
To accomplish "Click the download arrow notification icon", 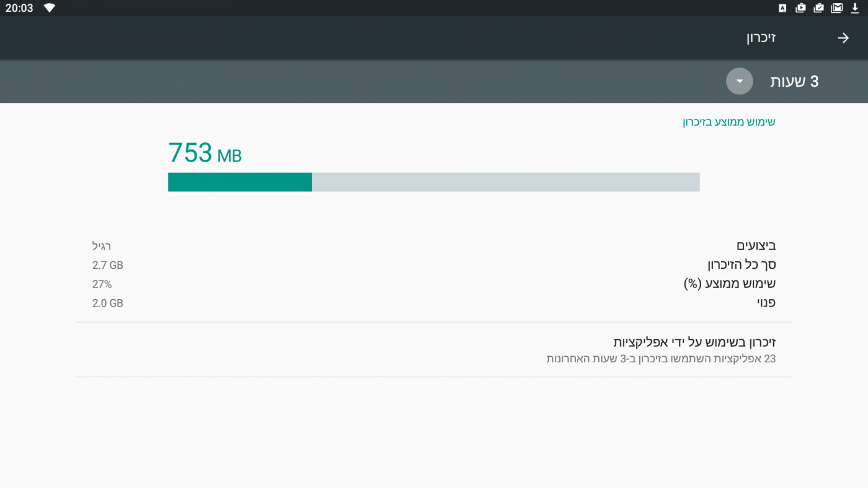I will tap(855, 8).
